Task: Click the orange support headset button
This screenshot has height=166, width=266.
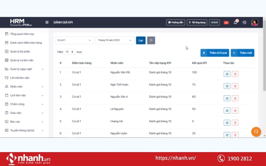Action: [x=256, y=132]
